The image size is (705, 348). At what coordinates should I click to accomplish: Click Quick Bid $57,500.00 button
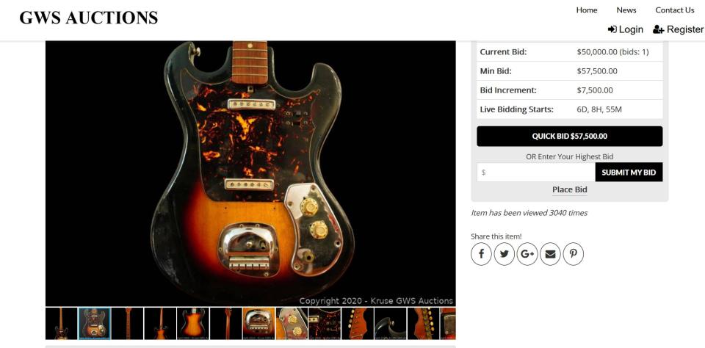point(570,137)
